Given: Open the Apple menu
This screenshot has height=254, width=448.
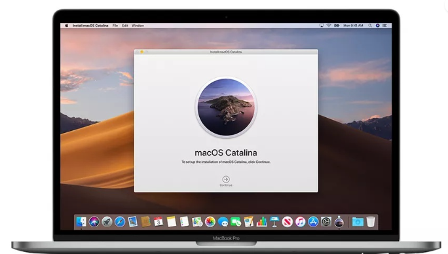Looking at the screenshot, I should click(x=67, y=26).
